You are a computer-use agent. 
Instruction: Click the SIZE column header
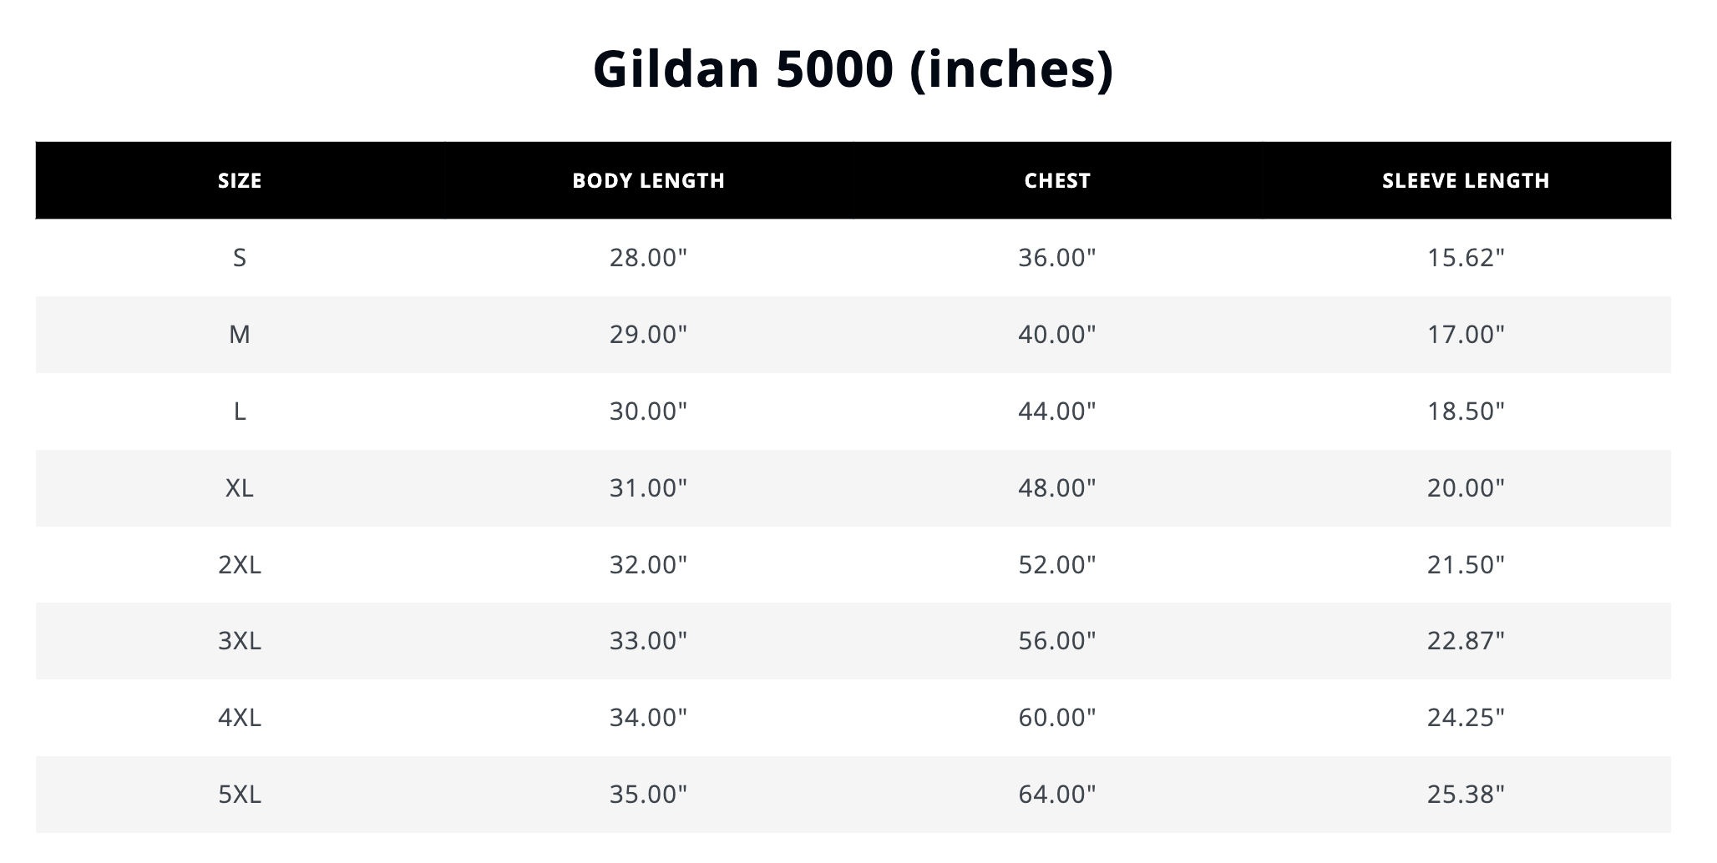[x=240, y=180]
